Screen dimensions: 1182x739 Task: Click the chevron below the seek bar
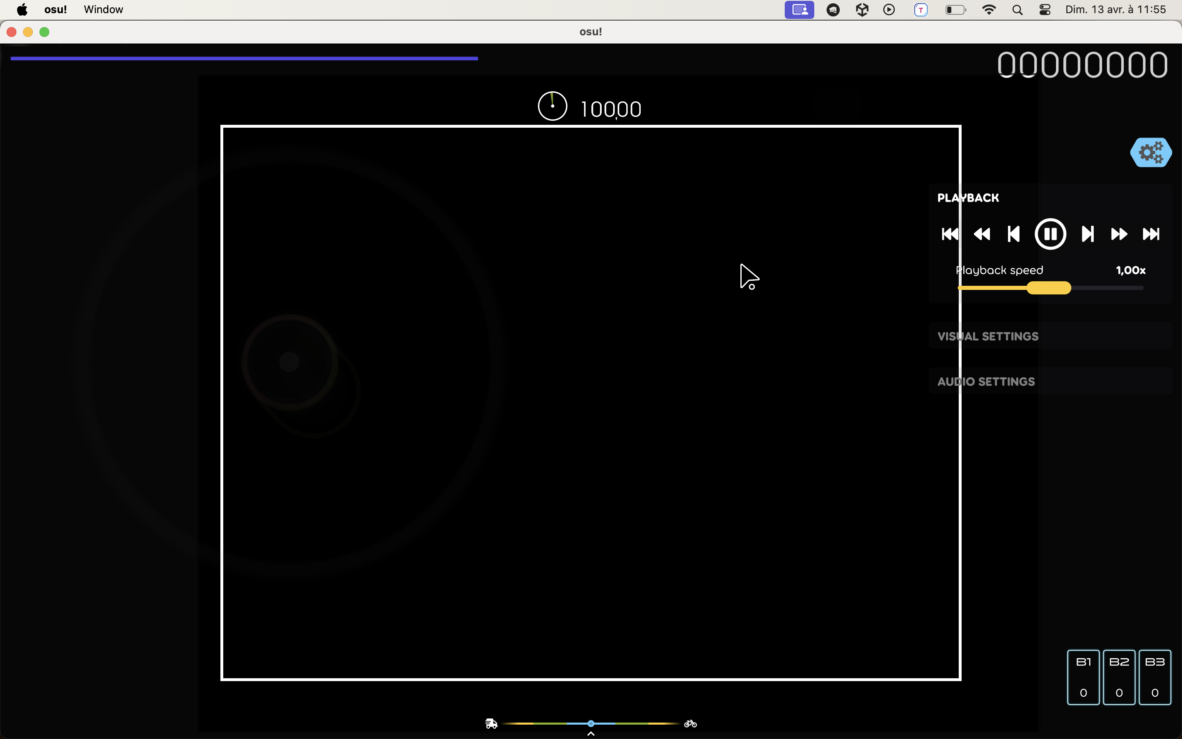coord(591,734)
